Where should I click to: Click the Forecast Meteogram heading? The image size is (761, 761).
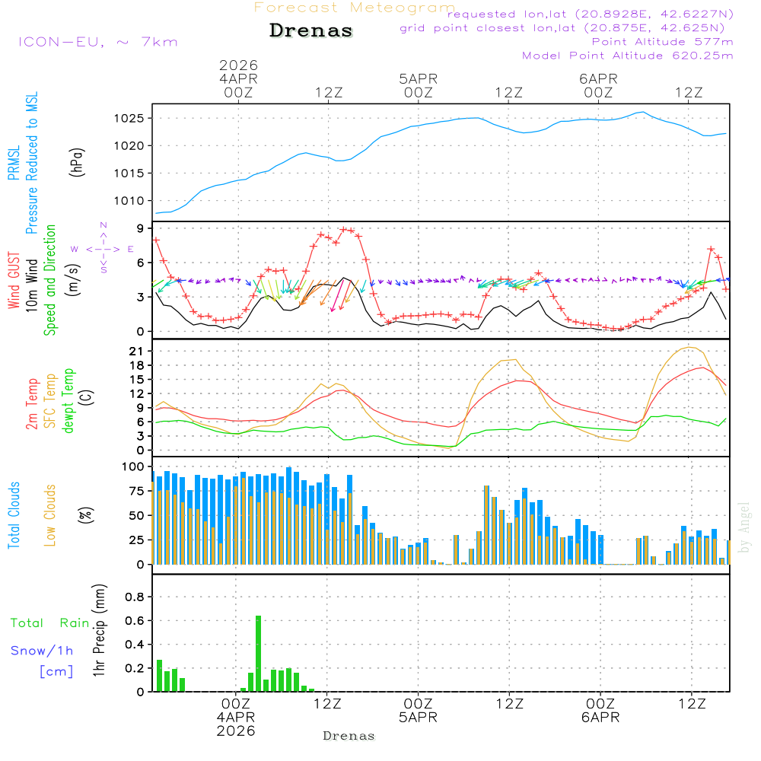[355, 8]
